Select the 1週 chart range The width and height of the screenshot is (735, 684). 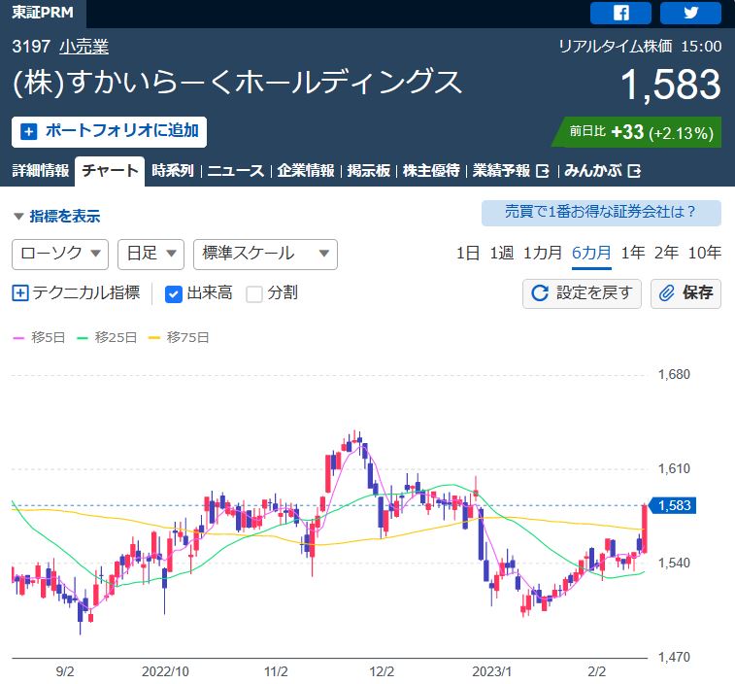502,254
